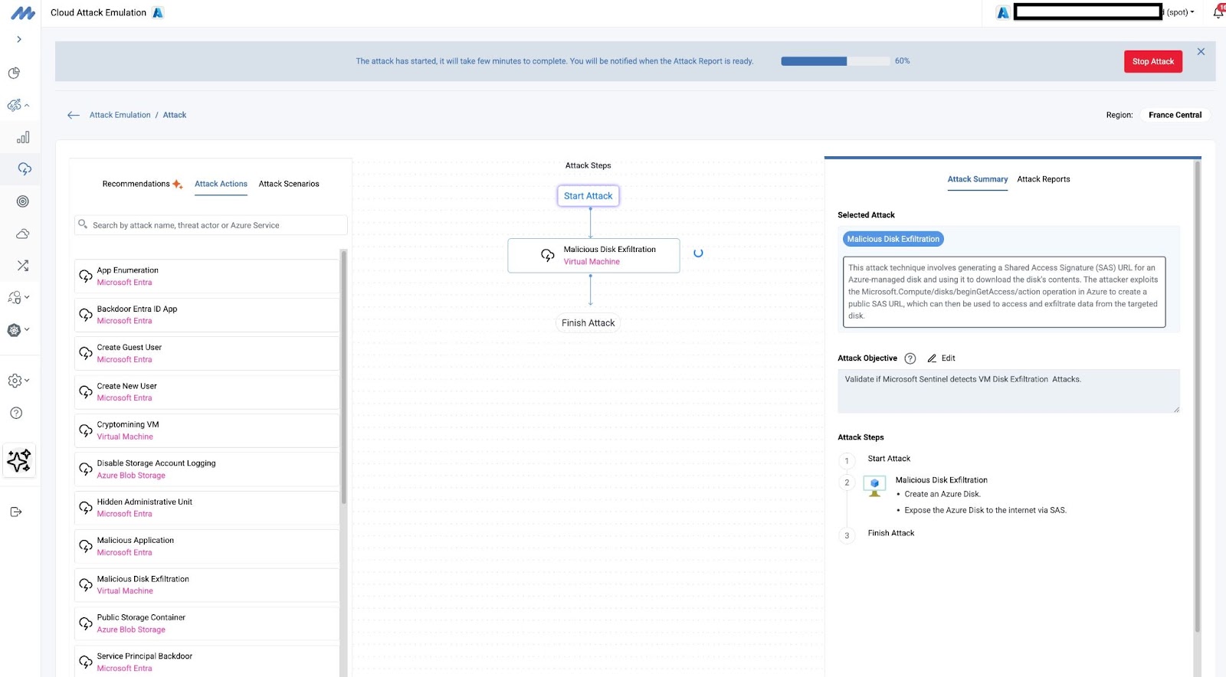Select the Service Principal Backdoor action

pyautogui.click(x=207, y=662)
